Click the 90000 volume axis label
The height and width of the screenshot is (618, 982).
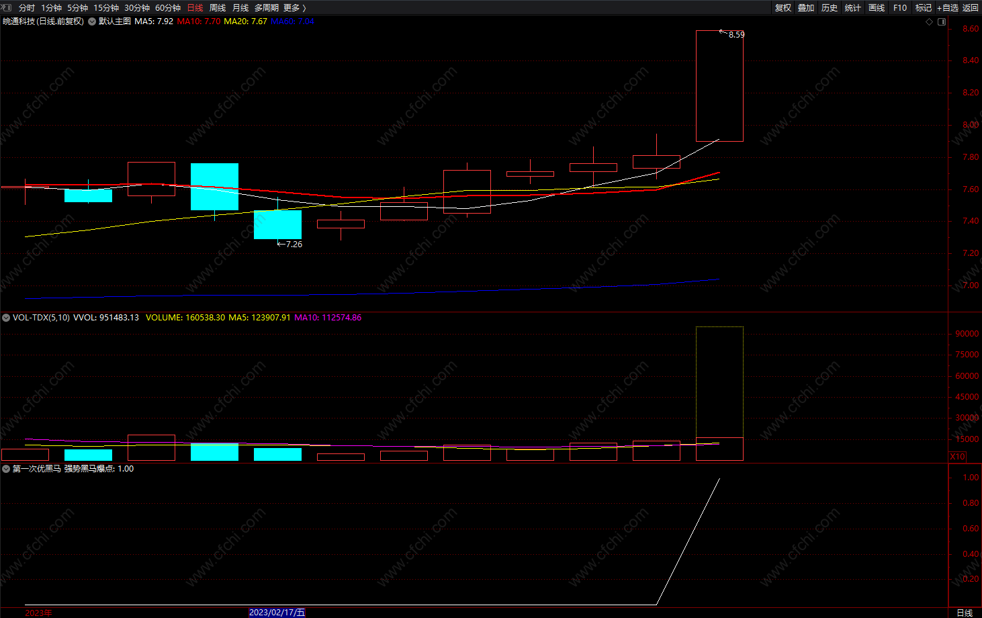(967, 334)
